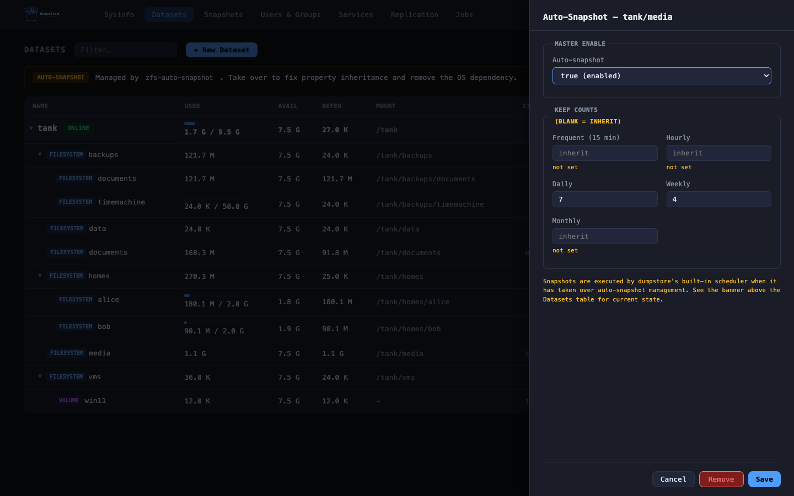This screenshot has height=496, width=794.
Task: Collapse the tank pool tree row
Action: (31, 128)
